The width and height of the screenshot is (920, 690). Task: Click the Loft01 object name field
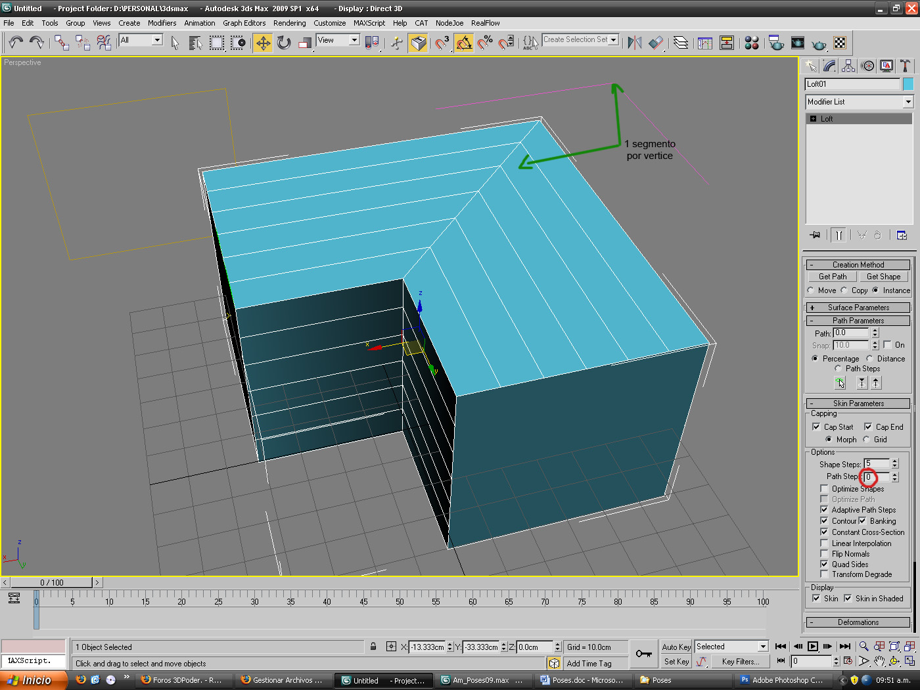click(x=852, y=84)
